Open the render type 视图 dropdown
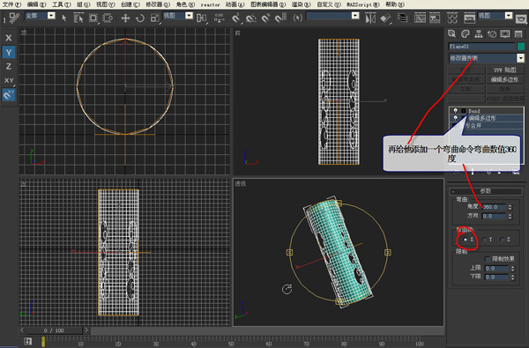The height and width of the screenshot is (348, 529). tap(509, 16)
